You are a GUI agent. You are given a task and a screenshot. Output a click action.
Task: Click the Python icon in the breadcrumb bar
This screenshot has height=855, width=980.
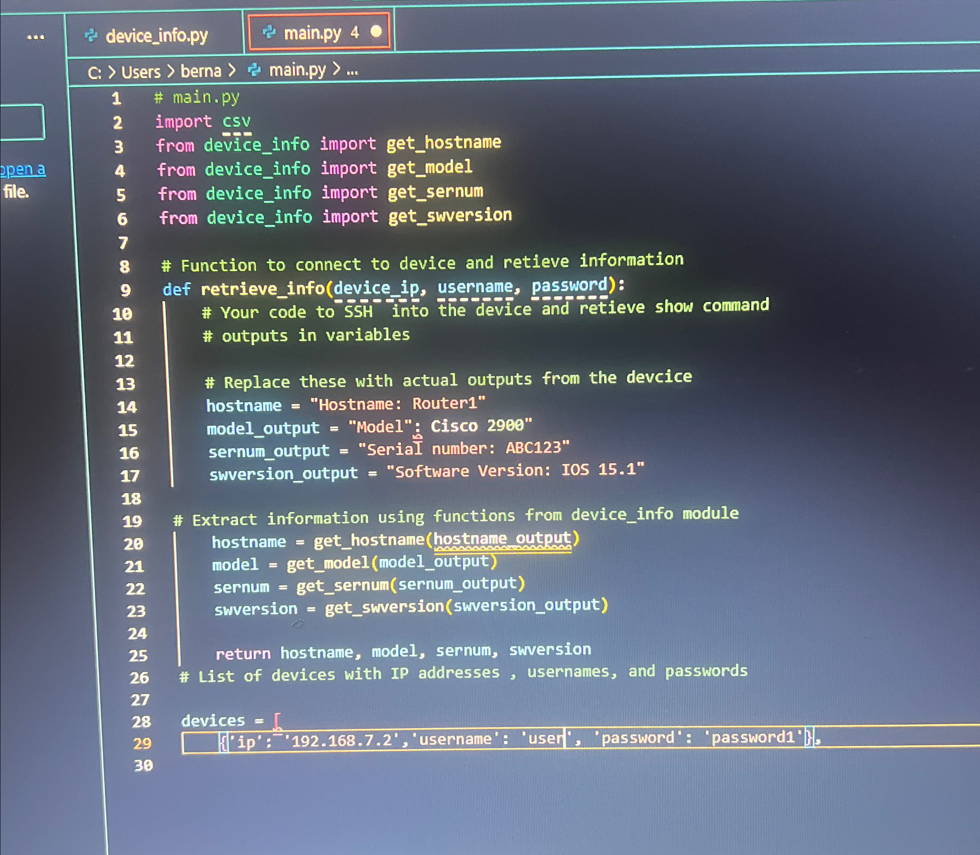[254, 70]
